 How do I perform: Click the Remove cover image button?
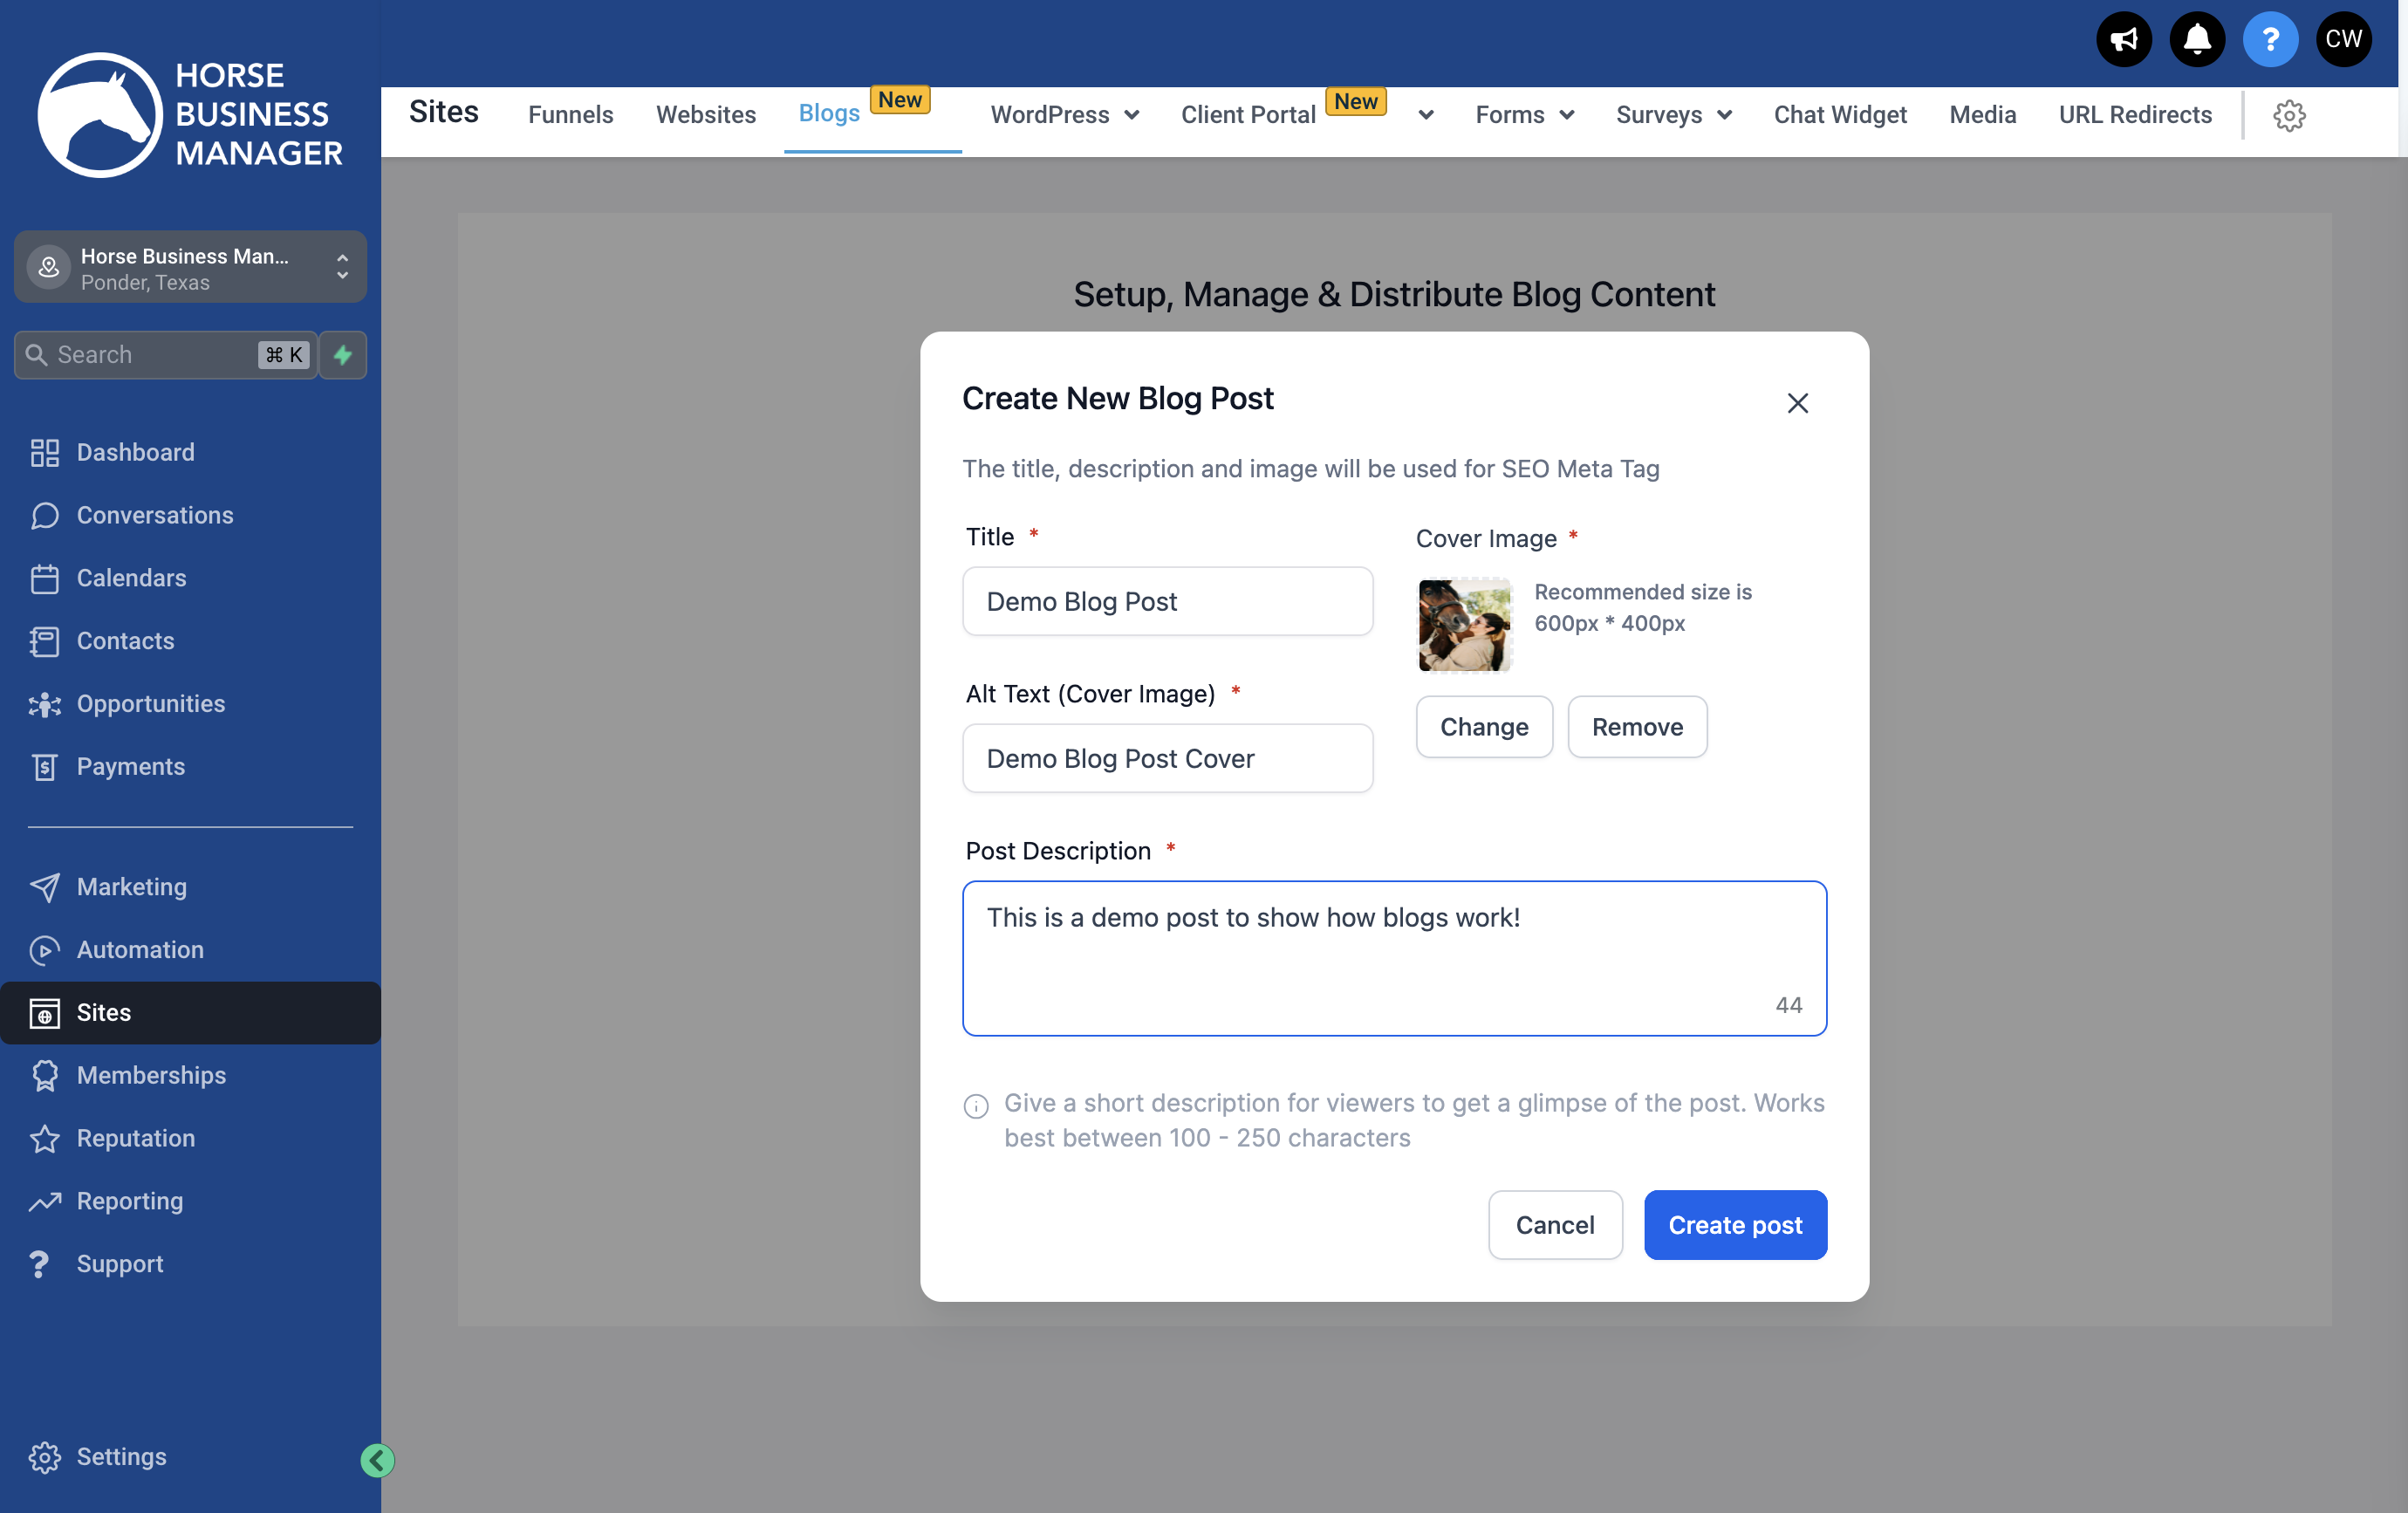(1636, 727)
